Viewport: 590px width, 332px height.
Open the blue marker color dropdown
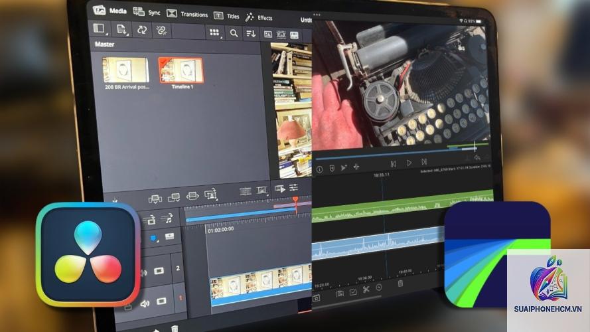pyautogui.click(x=154, y=238)
